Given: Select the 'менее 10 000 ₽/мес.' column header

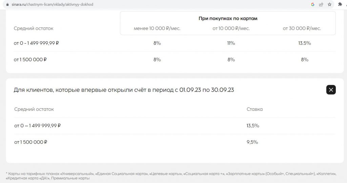Looking at the screenshot, I should (157, 28).
